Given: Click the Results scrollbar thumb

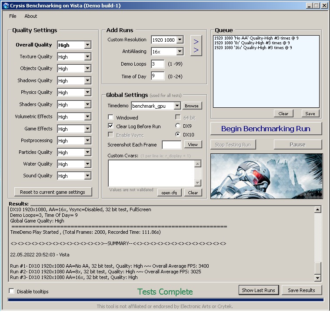Looking at the screenshot, I should pos(318,268).
